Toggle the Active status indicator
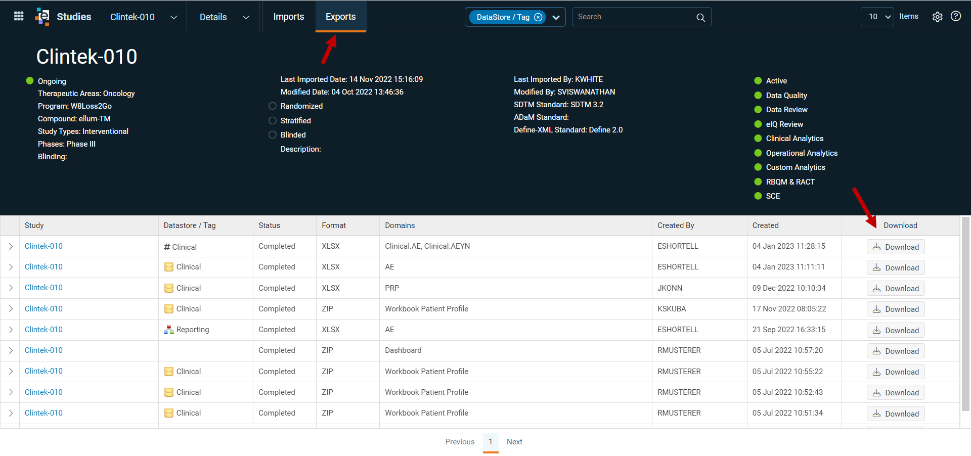This screenshot has width=971, height=456. tap(758, 81)
